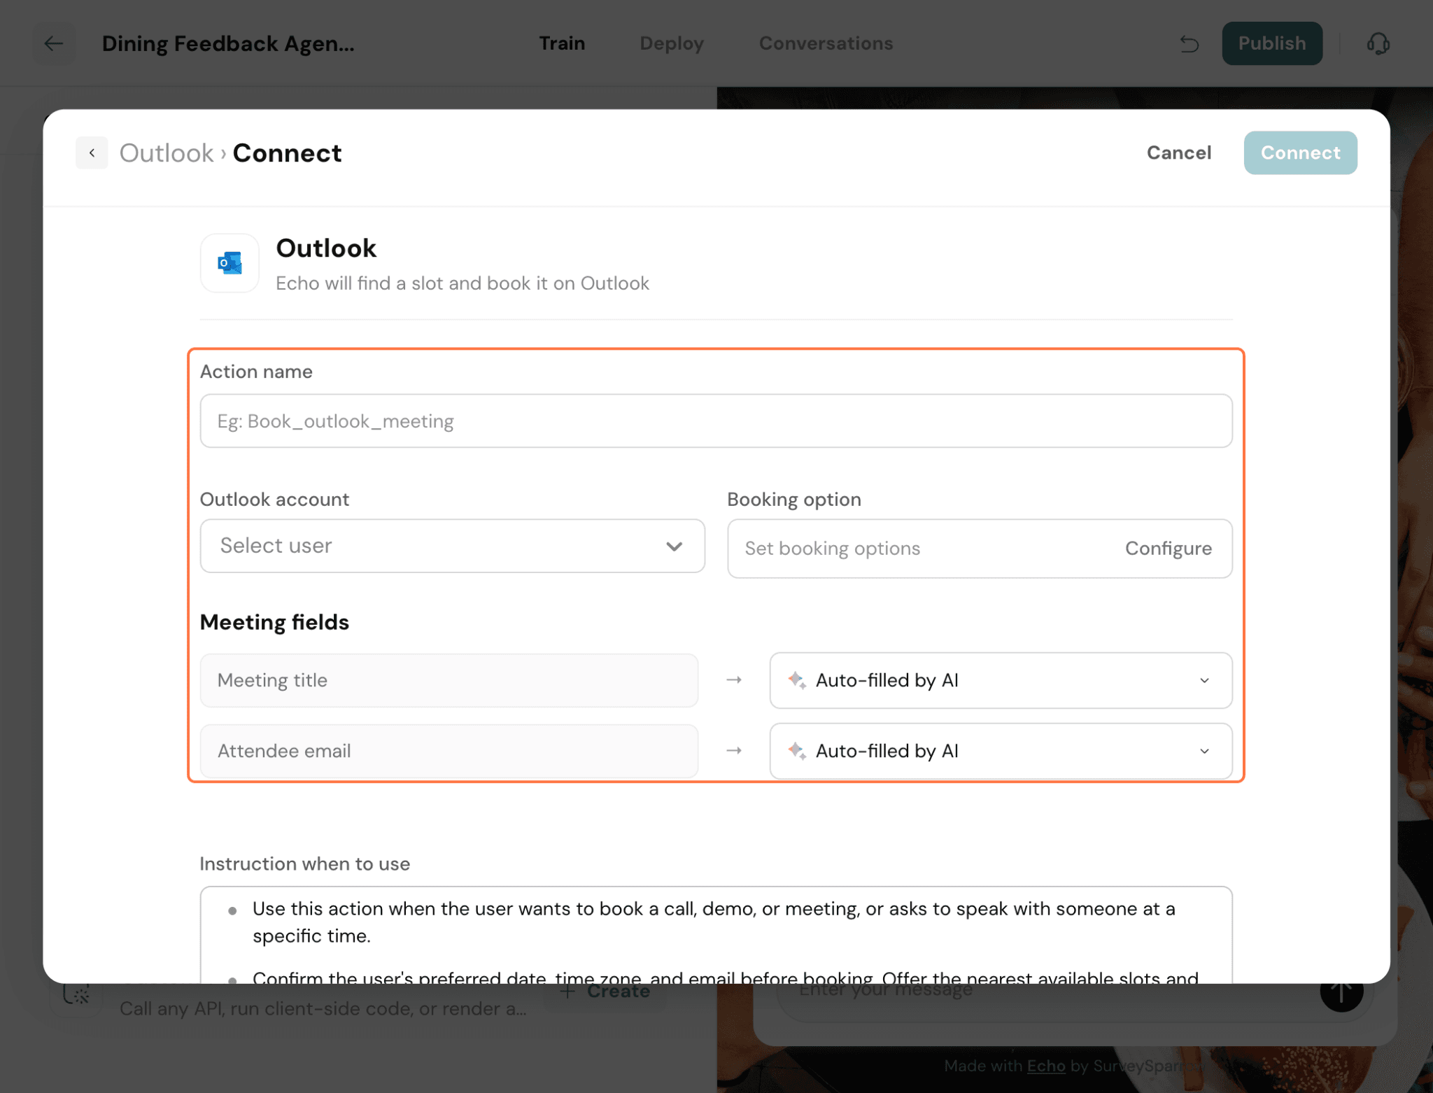
Task: Click the Connect button
Action: (x=1300, y=153)
